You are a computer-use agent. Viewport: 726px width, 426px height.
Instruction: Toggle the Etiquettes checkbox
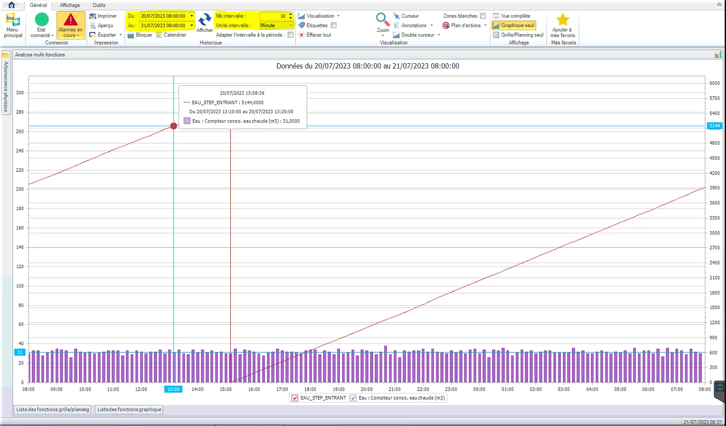pos(334,26)
